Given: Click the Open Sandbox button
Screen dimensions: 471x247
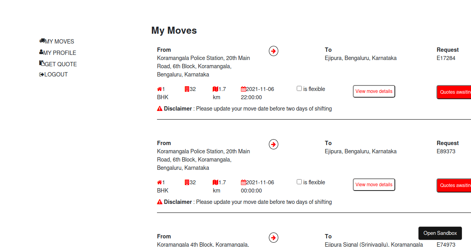Looking at the screenshot, I should pyautogui.click(x=440, y=233).
